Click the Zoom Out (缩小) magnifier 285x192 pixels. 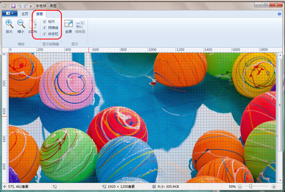[21, 24]
